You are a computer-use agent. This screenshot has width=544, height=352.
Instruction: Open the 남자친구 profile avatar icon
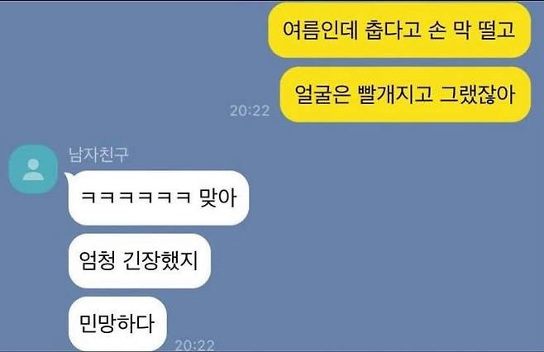point(33,169)
